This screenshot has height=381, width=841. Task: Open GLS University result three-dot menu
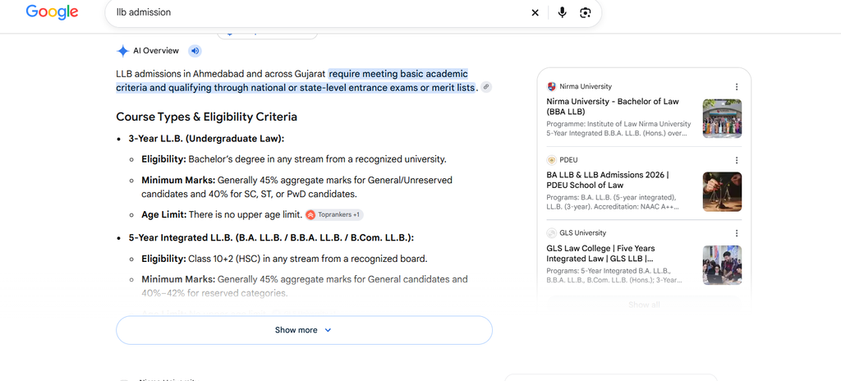pos(737,233)
